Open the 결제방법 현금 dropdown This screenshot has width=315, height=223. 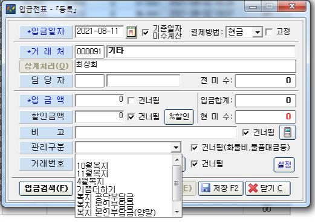coord(258,32)
